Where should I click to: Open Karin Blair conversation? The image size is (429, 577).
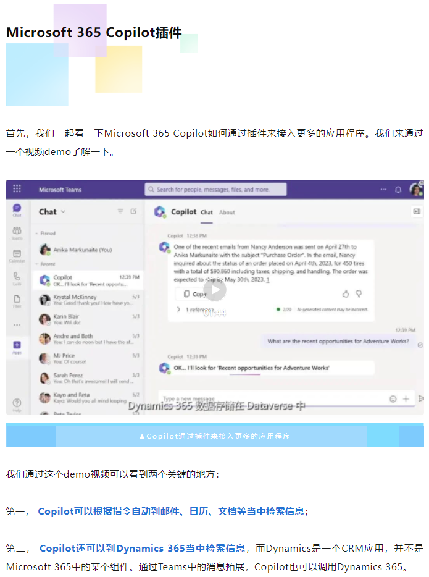[88, 319]
